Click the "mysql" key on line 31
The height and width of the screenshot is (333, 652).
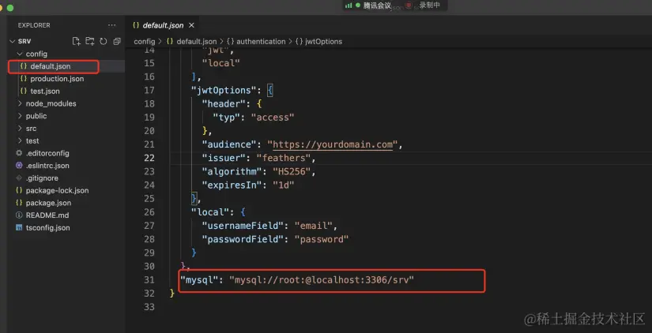click(199, 280)
